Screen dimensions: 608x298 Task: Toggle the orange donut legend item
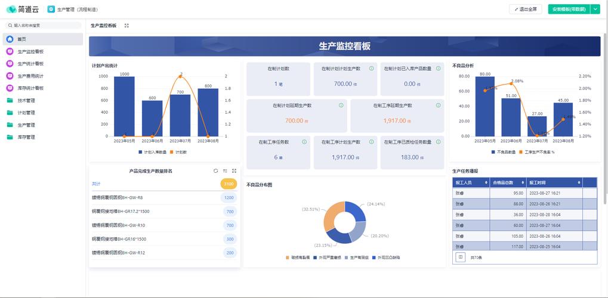pos(298,257)
